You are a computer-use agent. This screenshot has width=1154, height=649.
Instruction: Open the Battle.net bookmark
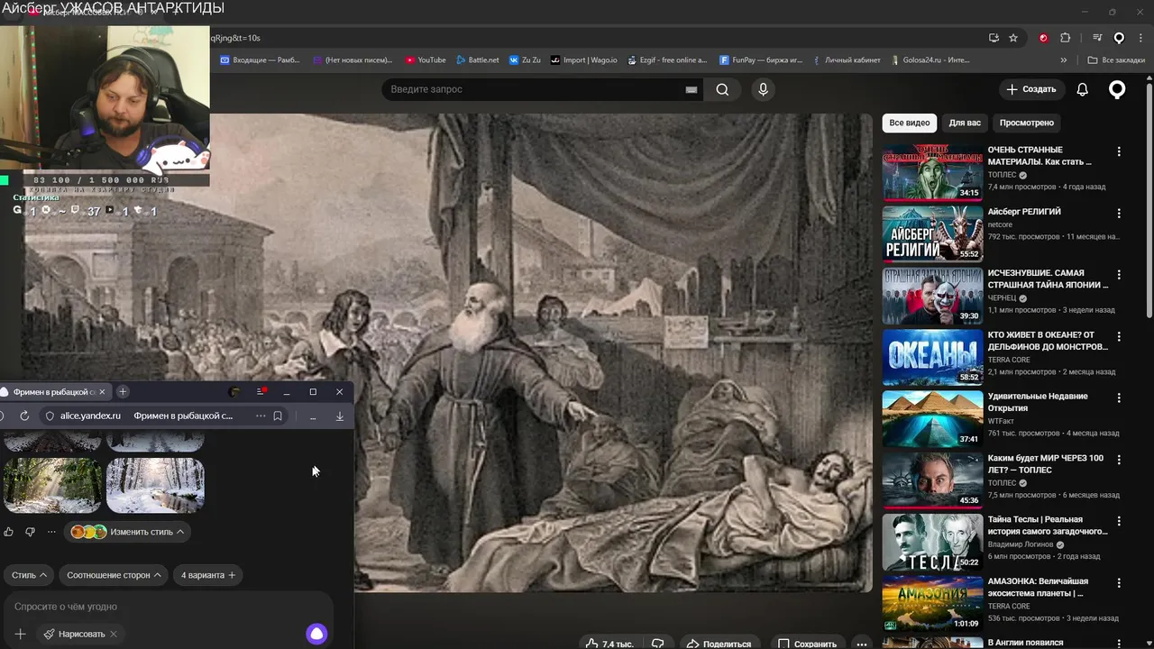click(477, 60)
